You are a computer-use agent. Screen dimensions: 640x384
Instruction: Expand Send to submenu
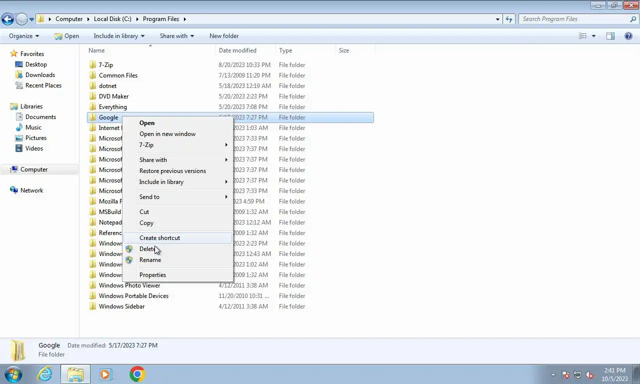tap(178, 197)
